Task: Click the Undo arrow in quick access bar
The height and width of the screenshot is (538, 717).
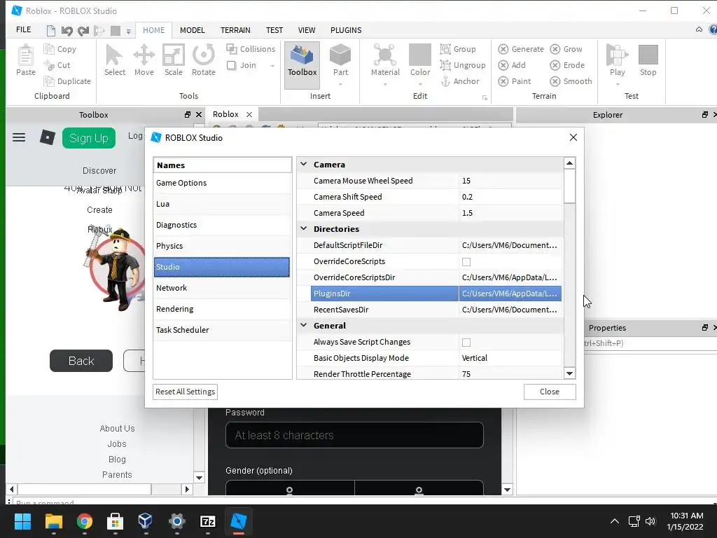Action: click(67, 31)
